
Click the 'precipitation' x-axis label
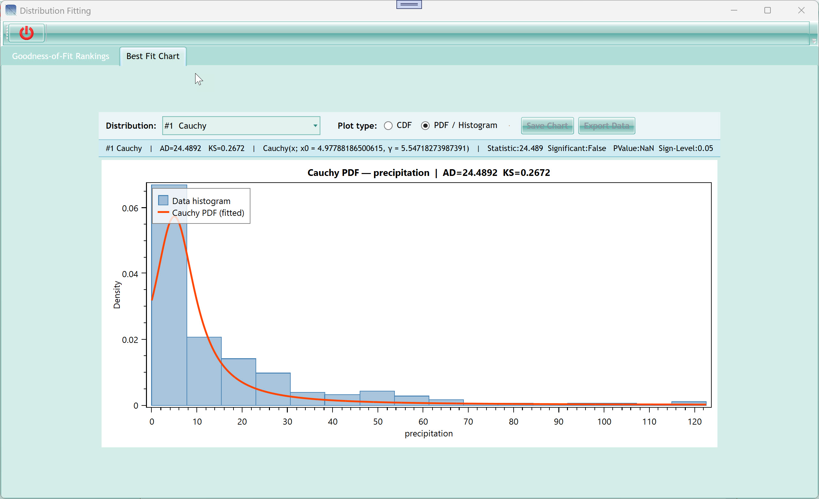coord(428,433)
